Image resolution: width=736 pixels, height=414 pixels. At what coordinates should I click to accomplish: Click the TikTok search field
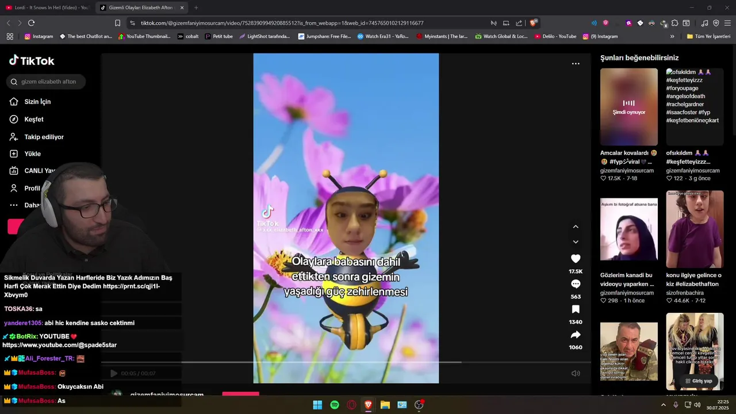pyautogui.click(x=46, y=82)
